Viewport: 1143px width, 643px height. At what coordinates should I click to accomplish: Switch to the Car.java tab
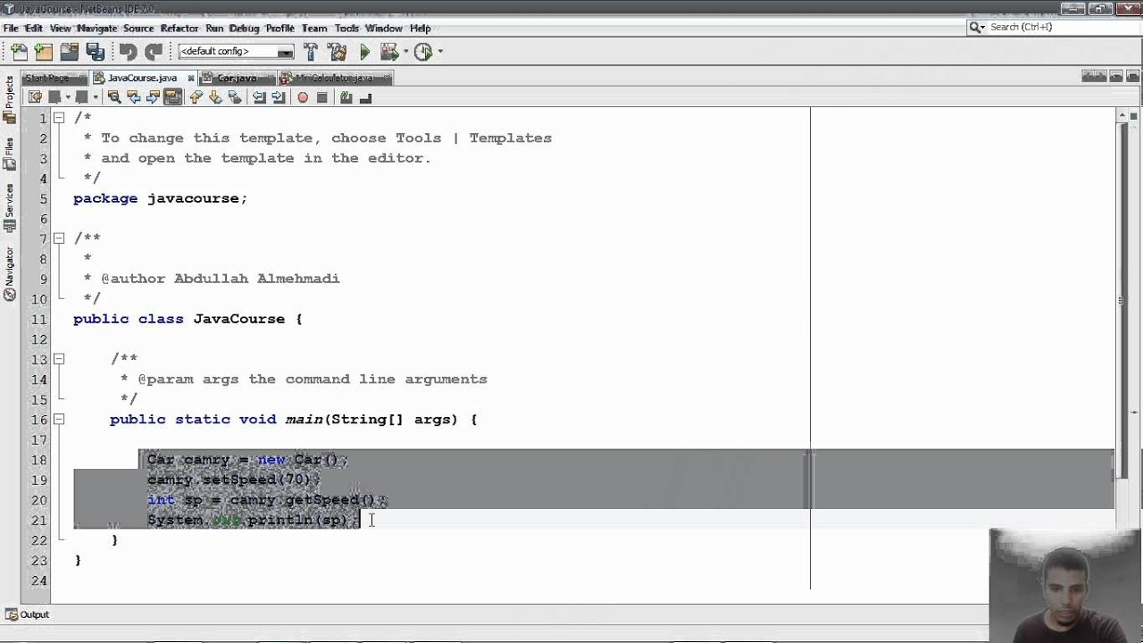[237, 79]
